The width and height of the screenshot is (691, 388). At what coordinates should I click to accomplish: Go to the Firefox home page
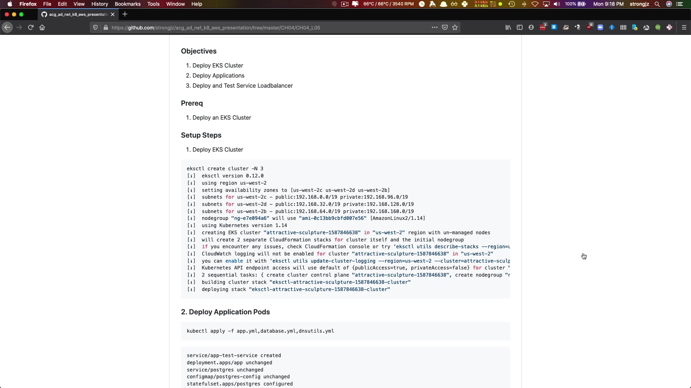(42, 27)
